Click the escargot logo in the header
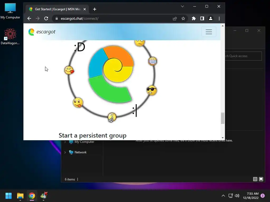Image resolution: width=270 pixels, height=202 pixels. point(42,32)
